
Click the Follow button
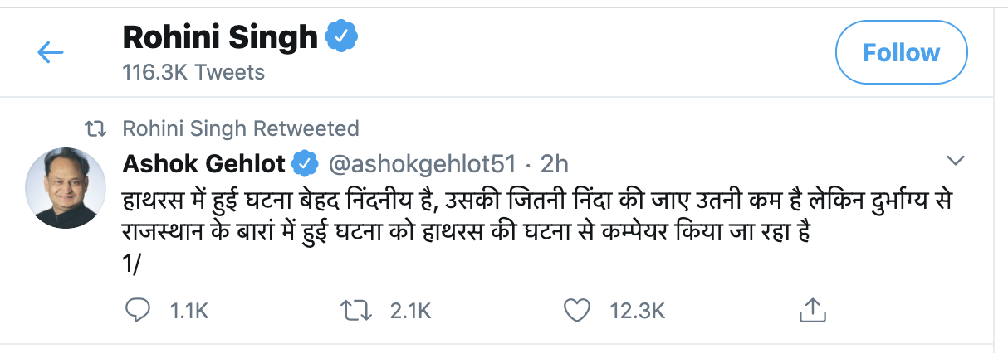[901, 53]
